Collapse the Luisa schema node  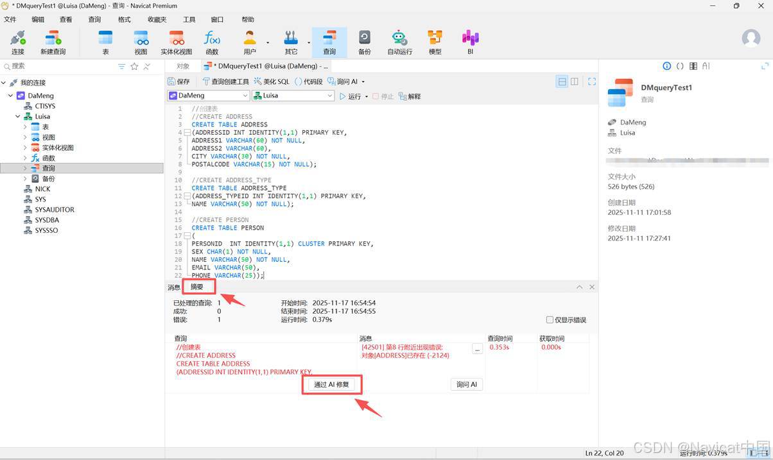[18, 117]
